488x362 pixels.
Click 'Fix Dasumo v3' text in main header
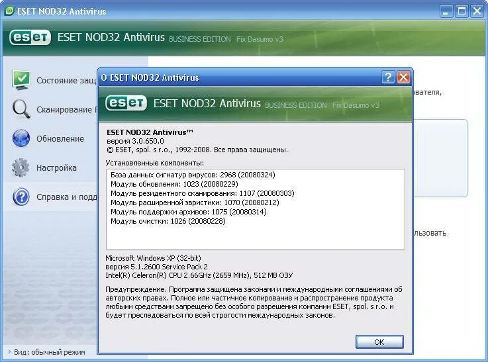pos(260,39)
